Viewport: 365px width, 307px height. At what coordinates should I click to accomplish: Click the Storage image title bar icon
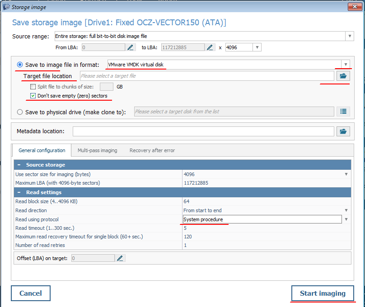(6, 7)
